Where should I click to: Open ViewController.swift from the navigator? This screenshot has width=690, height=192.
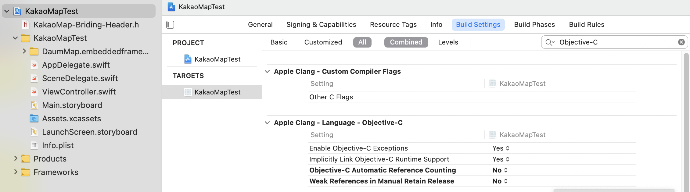[79, 92]
